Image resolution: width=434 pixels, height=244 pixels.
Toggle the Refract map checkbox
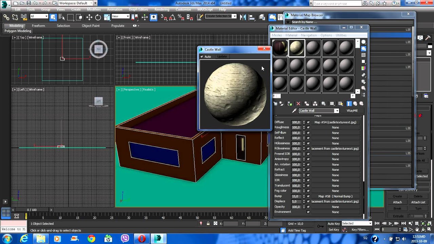tap(308, 169)
